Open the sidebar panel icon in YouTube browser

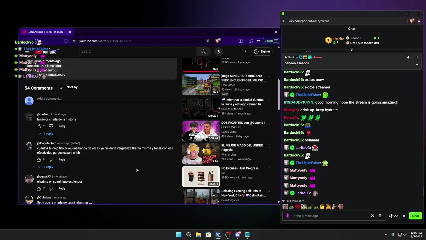point(241,41)
